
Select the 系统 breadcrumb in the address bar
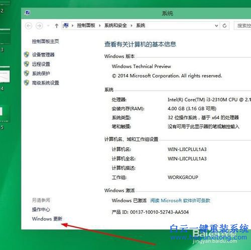[141, 26]
